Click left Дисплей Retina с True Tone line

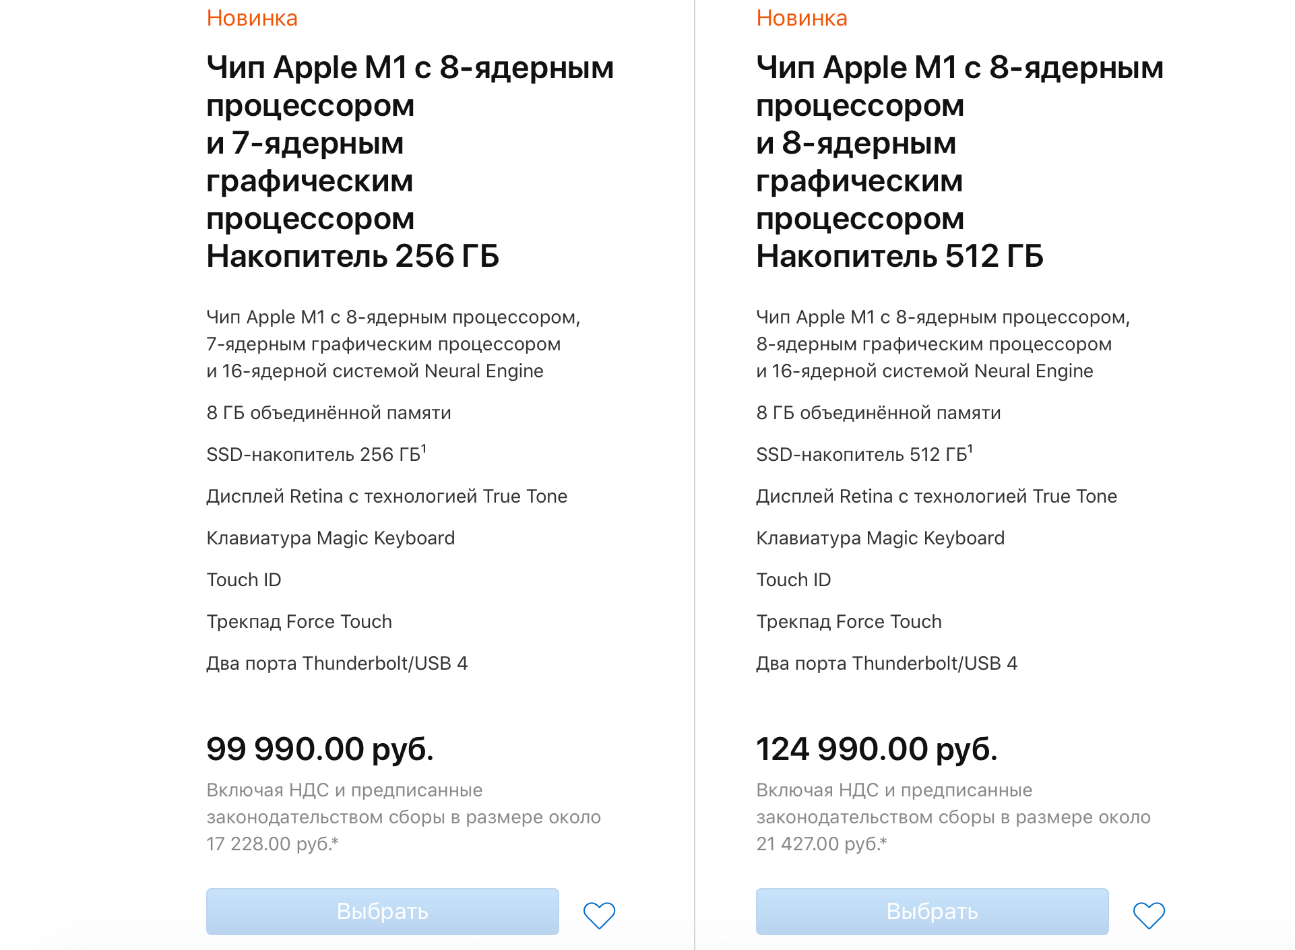click(387, 497)
